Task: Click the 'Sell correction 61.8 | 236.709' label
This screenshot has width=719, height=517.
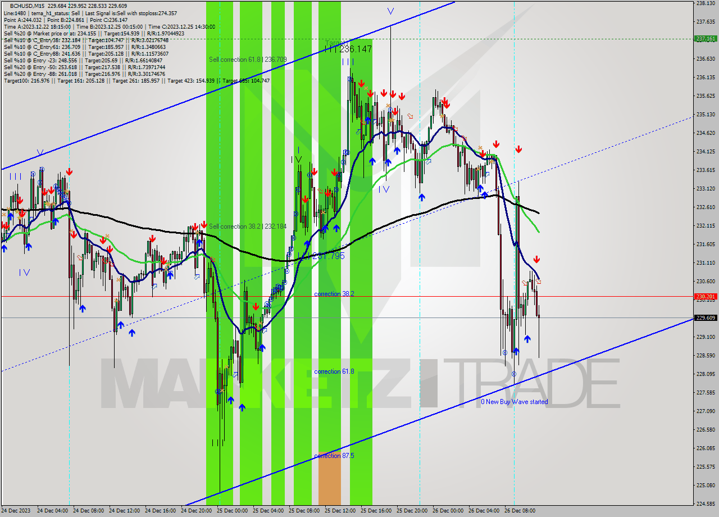Action: coord(248,60)
